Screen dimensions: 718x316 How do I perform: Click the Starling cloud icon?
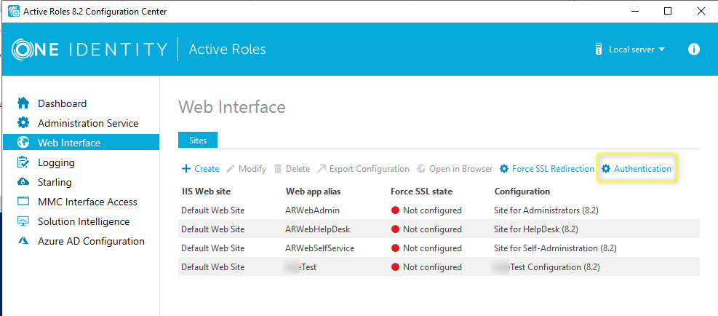click(x=23, y=182)
